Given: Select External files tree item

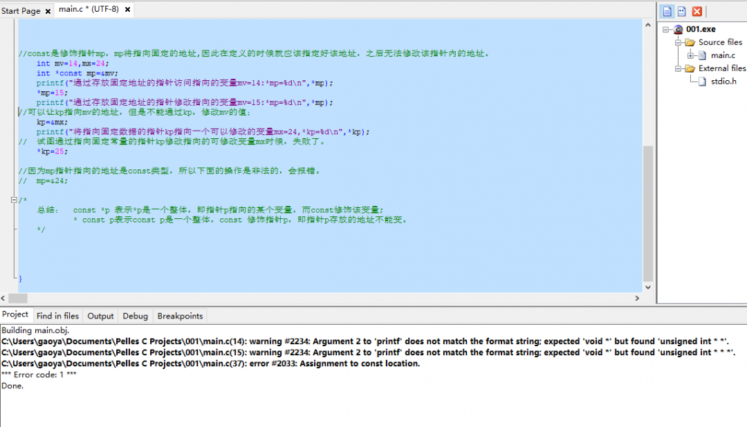Looking at the screenshot, I should [x=722, y=68].
